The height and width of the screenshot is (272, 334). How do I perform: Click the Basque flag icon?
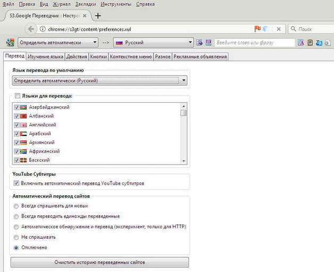(x=23, y=160)
